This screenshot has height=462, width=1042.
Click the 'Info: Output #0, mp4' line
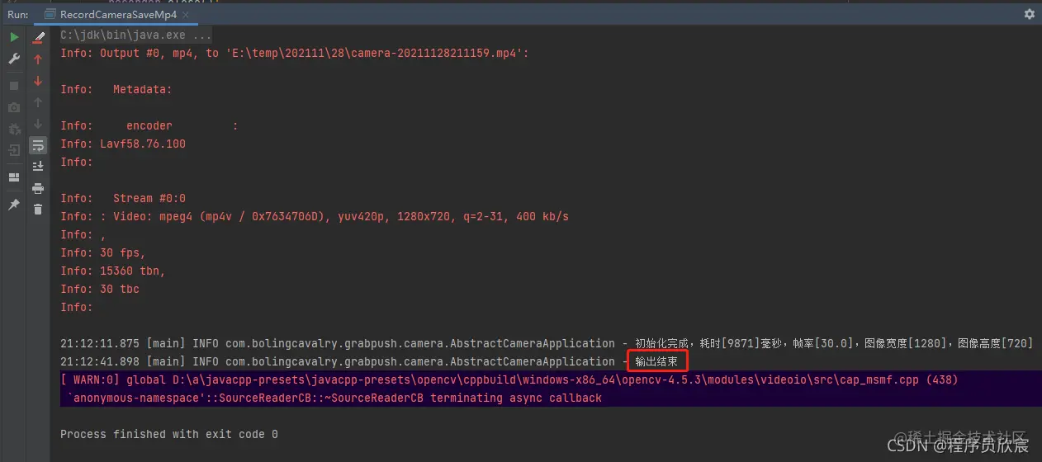point(294,53)
